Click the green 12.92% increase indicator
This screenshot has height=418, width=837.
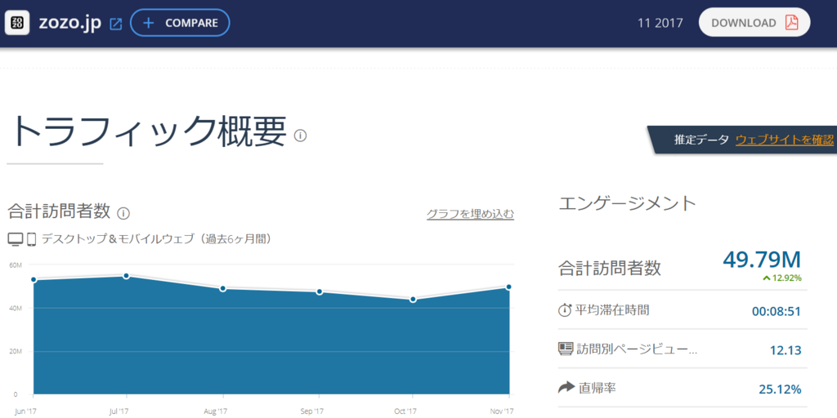781,278
